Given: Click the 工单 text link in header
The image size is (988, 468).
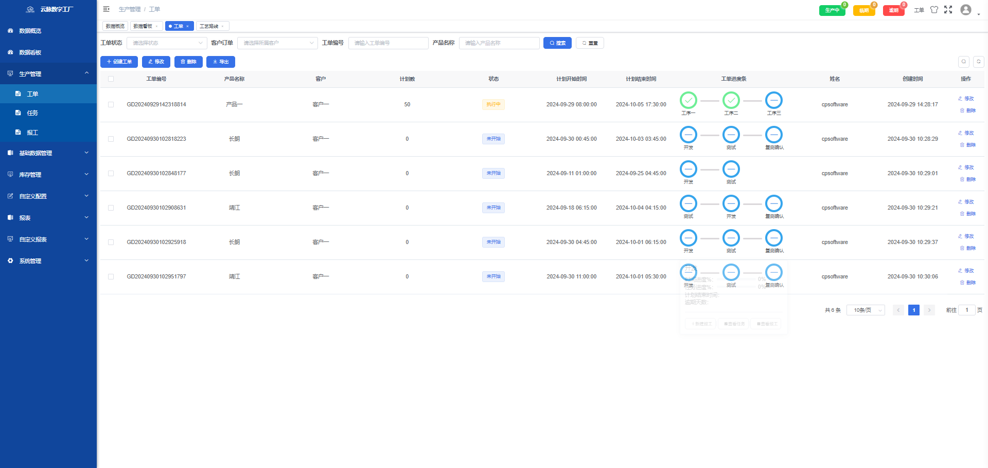Looking at the screenshot, I should click(x=919, y=10).
